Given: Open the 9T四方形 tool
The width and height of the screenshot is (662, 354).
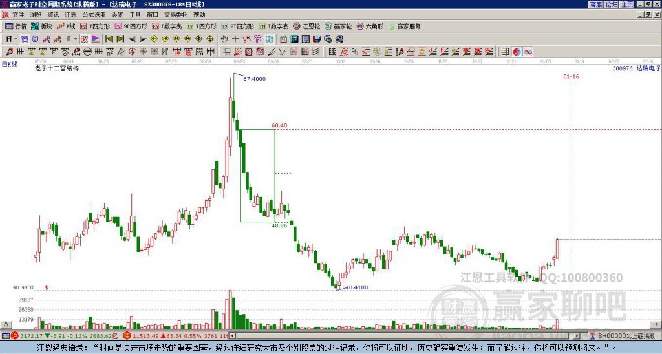Looking at the screenshot, I should pyautogui.click(x=238, y=26).
